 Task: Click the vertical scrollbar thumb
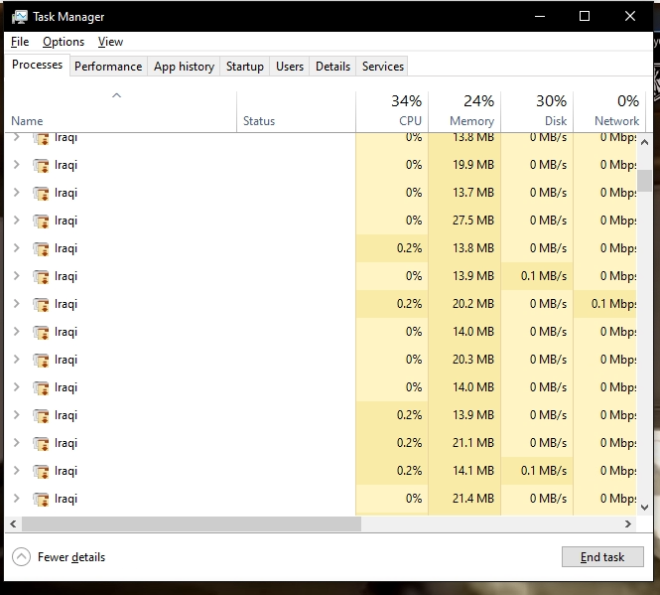(x=644, y=181)
